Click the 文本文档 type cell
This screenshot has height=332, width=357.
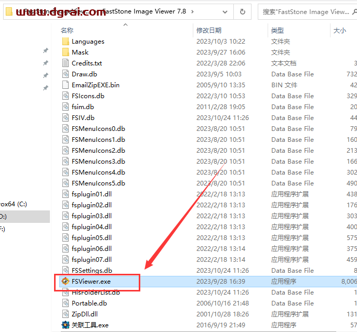[284, 63]
